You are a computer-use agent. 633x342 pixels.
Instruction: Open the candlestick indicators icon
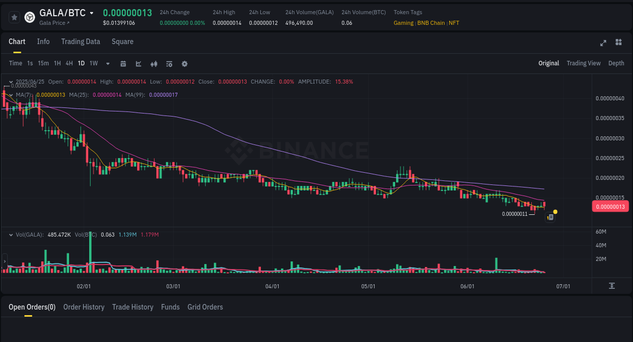click(x=153, y=64)
